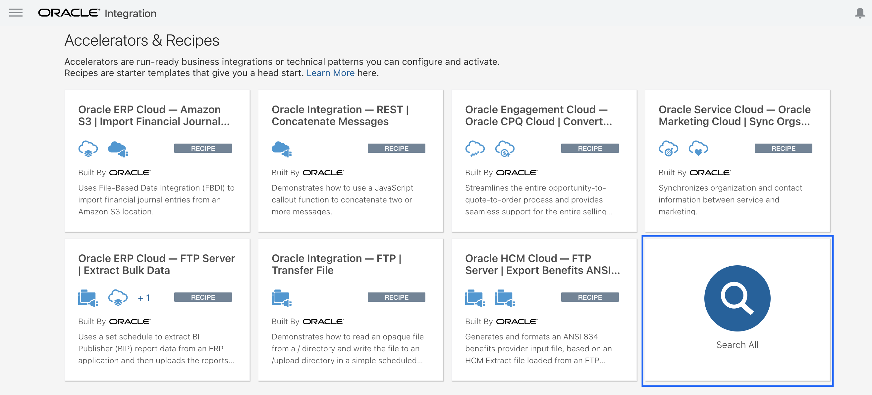The width and height of the screenshot is (872, 395).
Task: Open Oracle ERP Cloud Amazon S3 recipe title
Action: pyautogui.click(x=154, y=115)
